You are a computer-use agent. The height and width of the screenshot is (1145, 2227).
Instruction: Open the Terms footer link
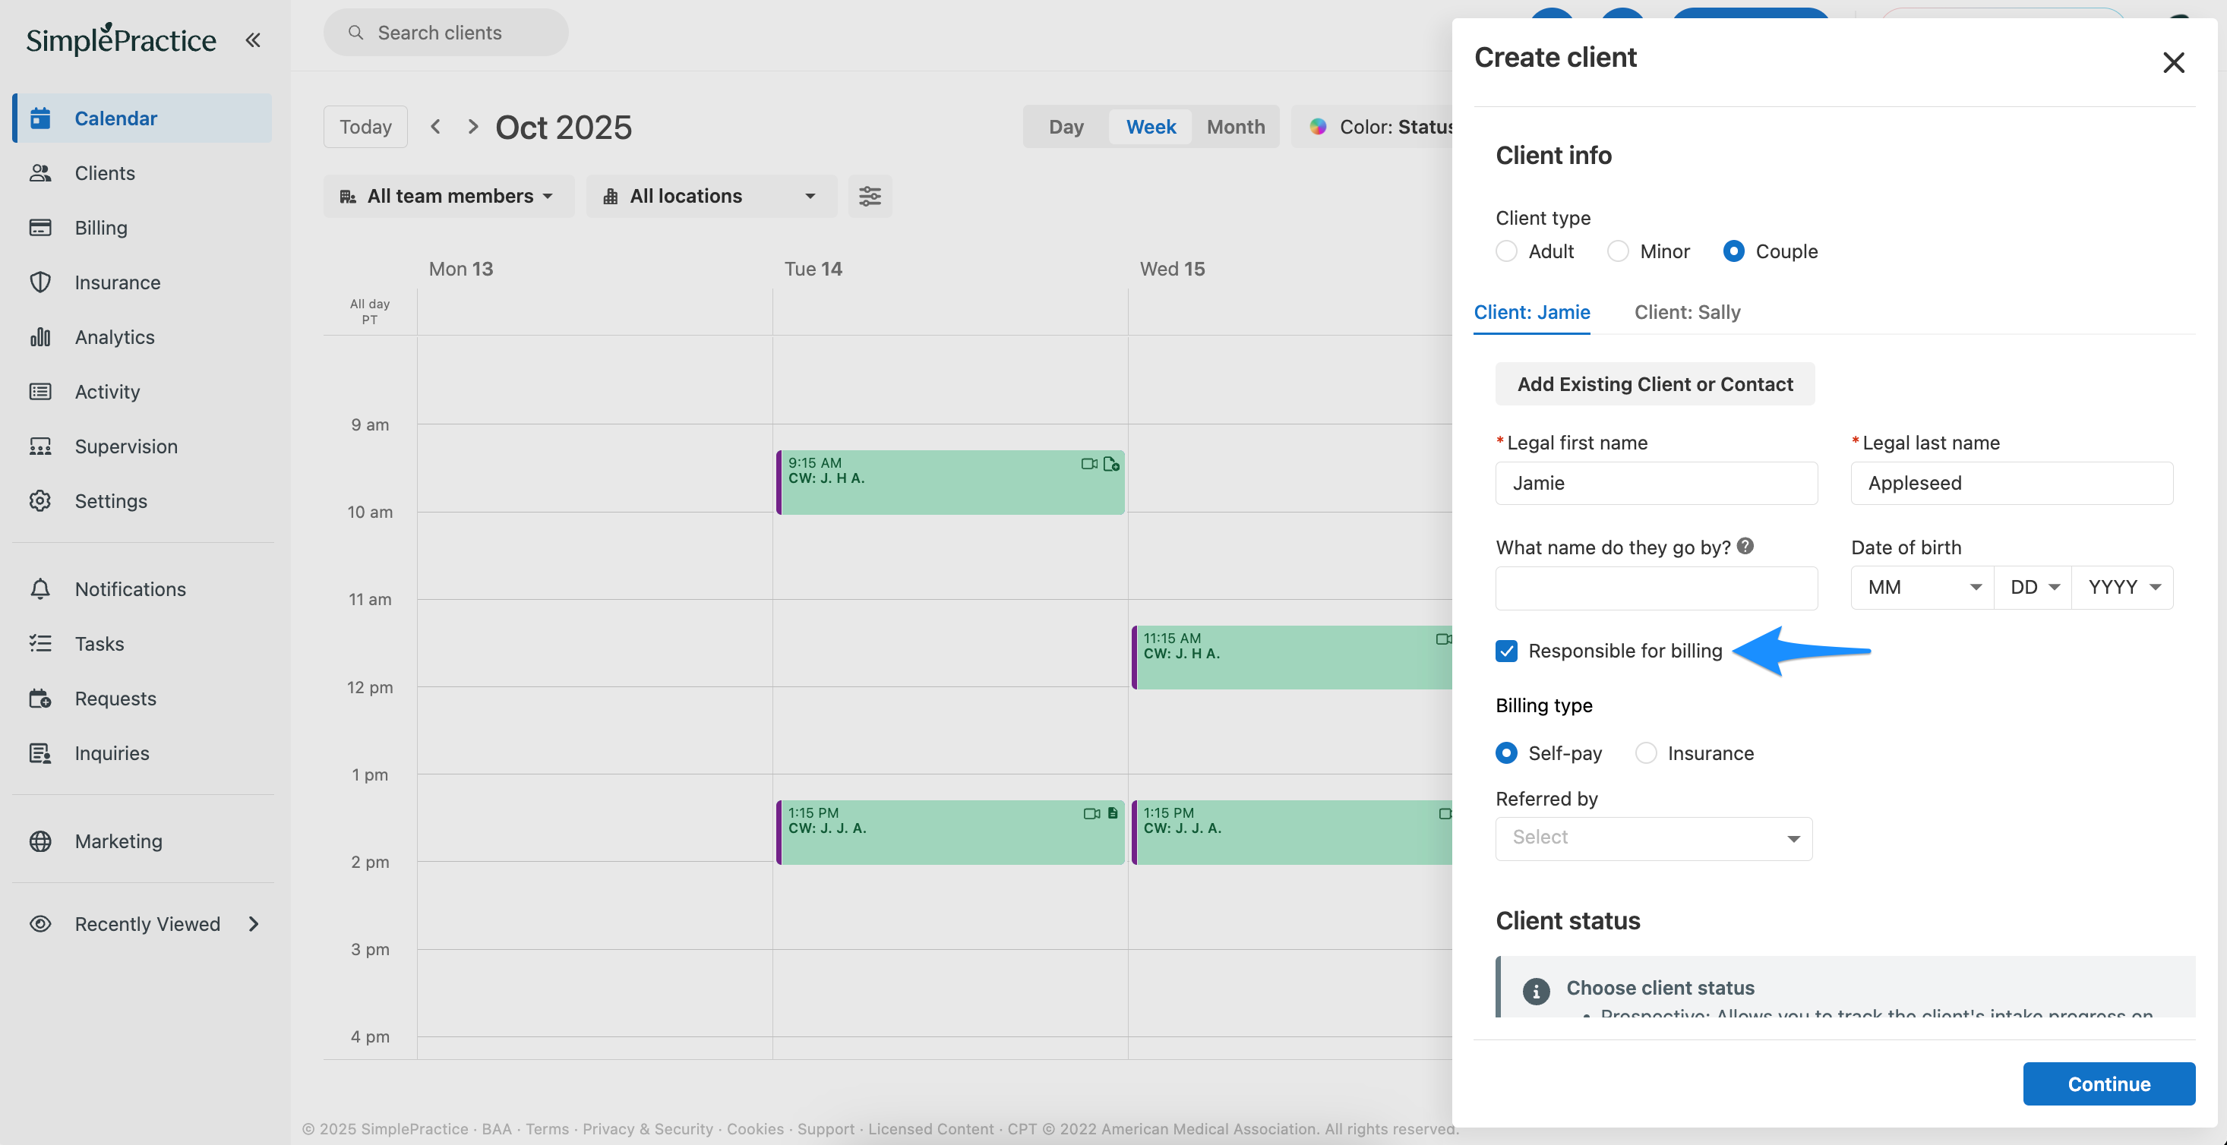point(547,1128)
